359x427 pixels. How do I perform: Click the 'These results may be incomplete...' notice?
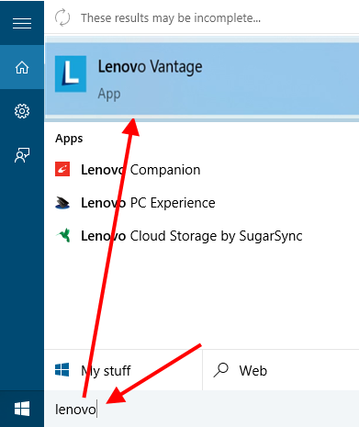click(171, 18)
